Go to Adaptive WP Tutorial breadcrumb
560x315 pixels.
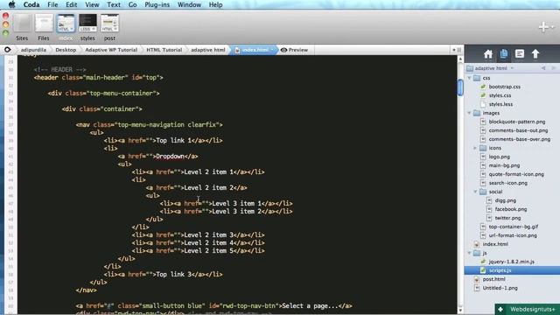click(111, 50)
